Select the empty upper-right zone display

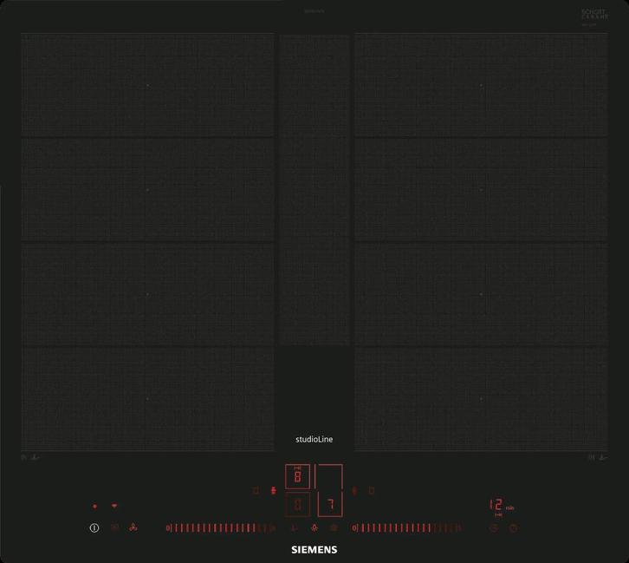[329, 476]
